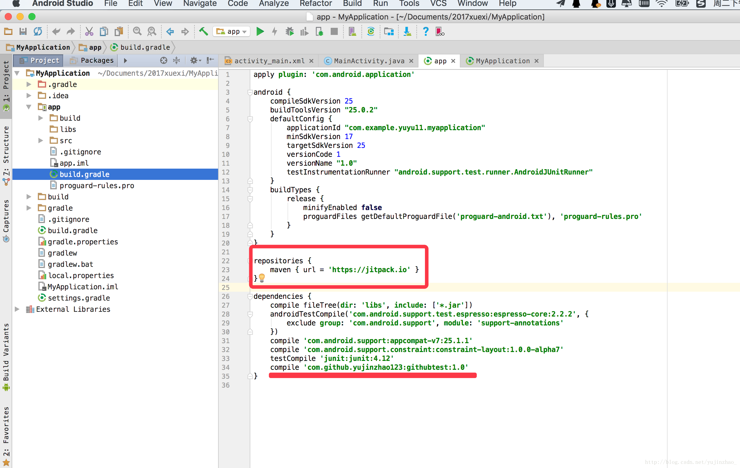Screen dimensions: 740x468
Task: Click the Open folder toolbar icon
Action: (8, 31)
